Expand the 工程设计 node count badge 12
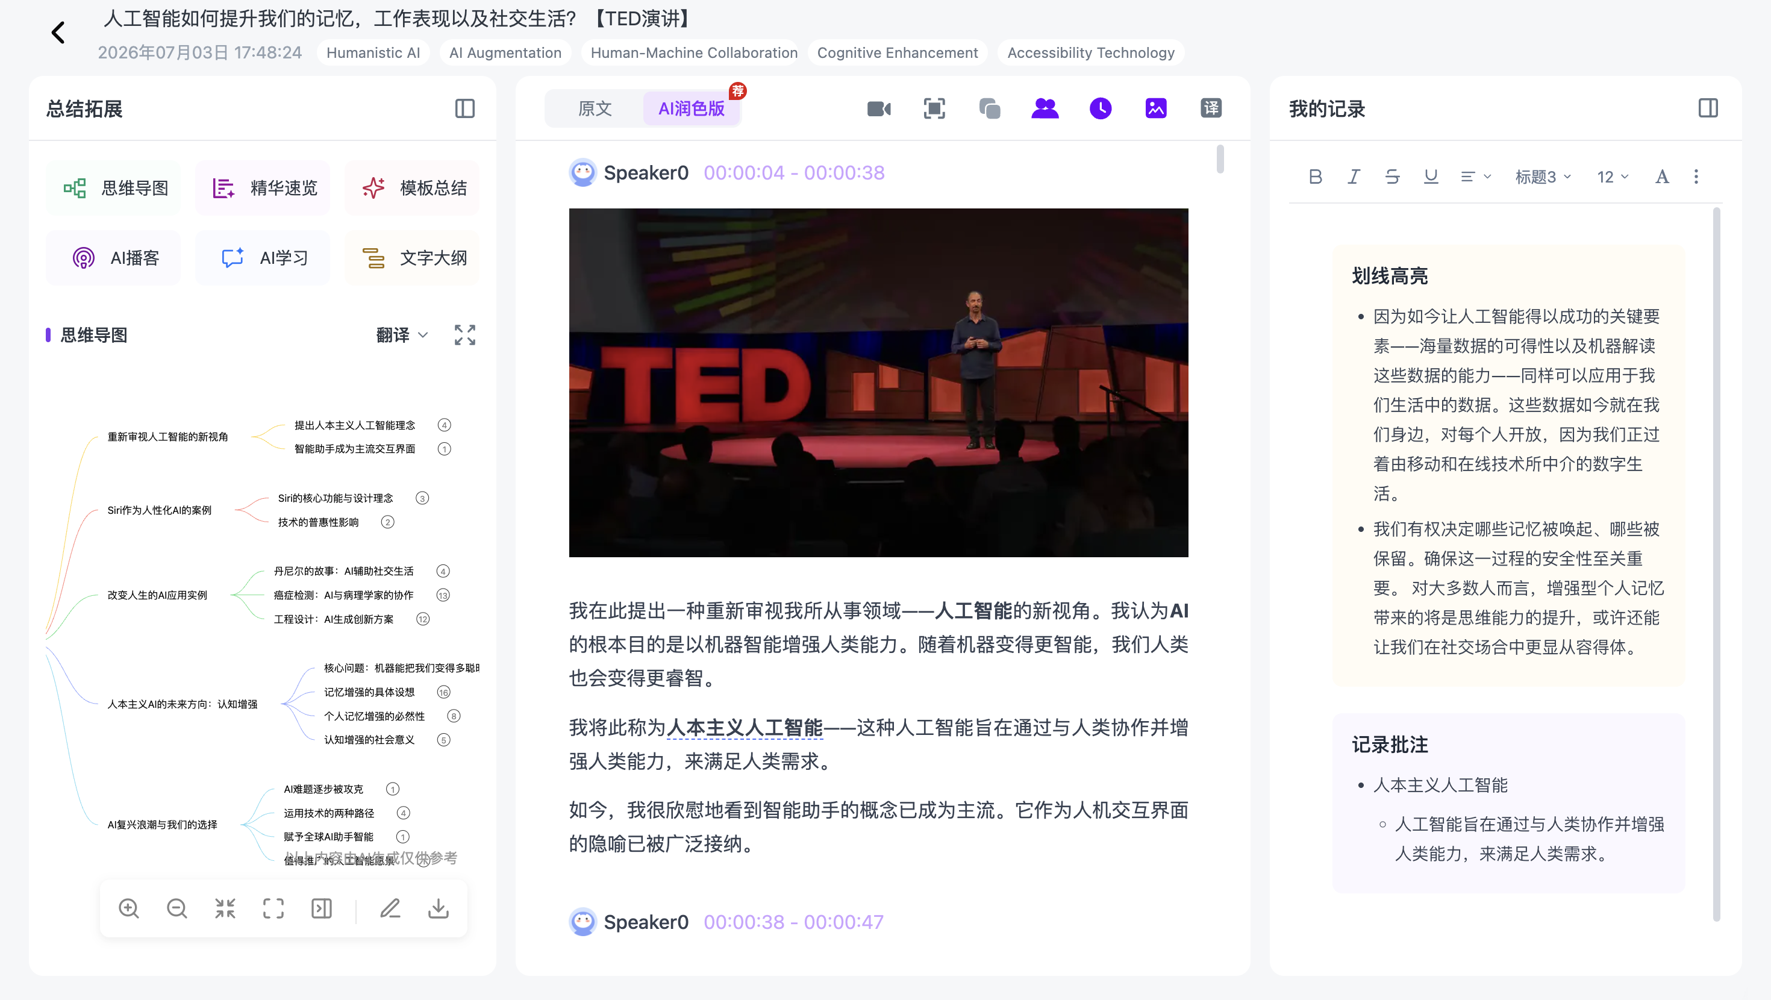Image resolution: width=1771 pixels, height=1000 pixels. 423,619
